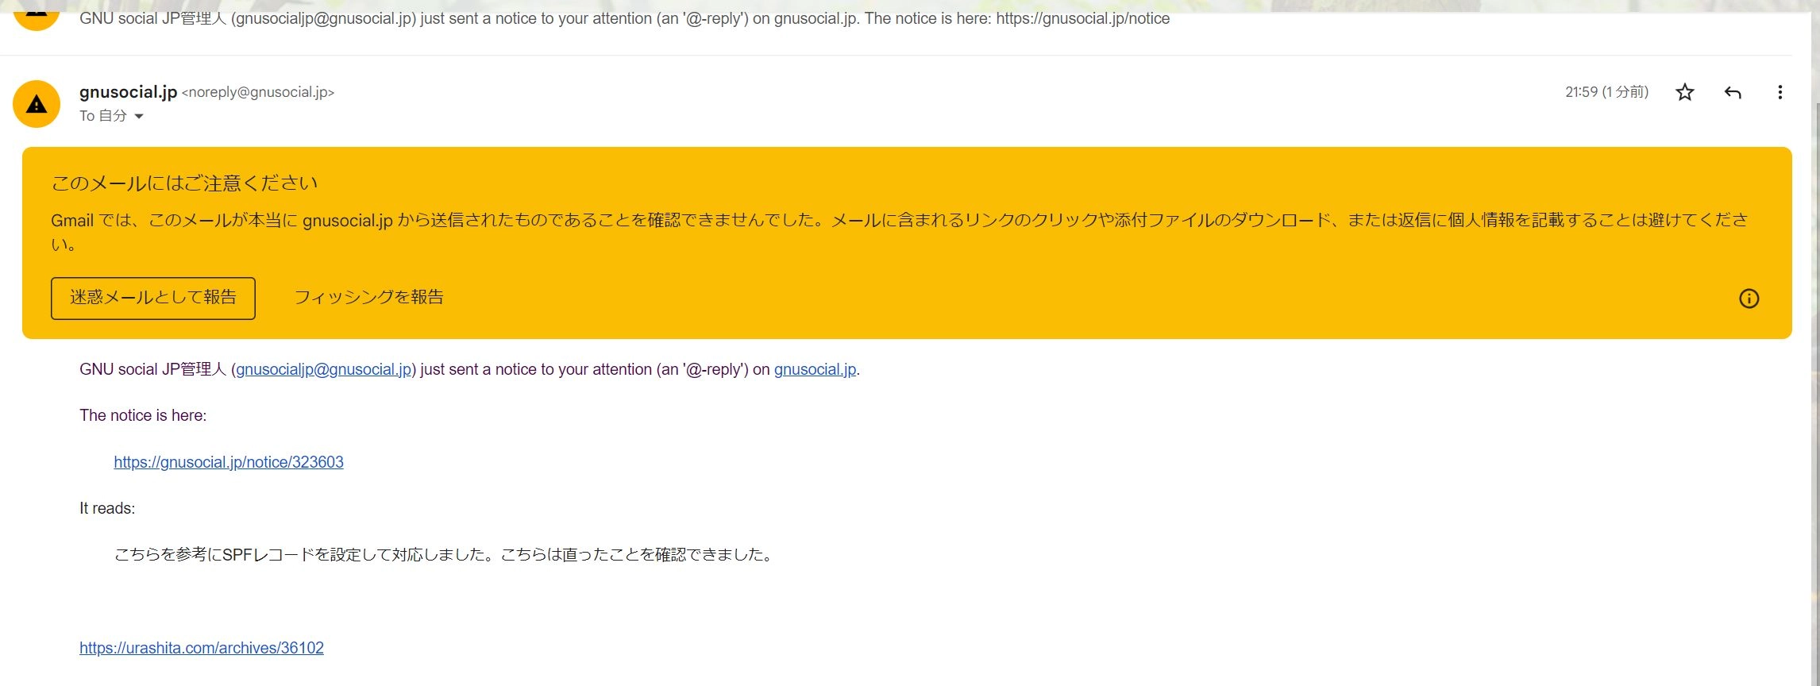Click the 21:59 timestamp
This screenshot has width=1820, height=686.
tap(1606, 92)
